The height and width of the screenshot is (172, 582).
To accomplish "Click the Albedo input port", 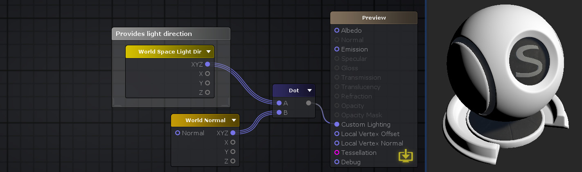I will point(337,30).
